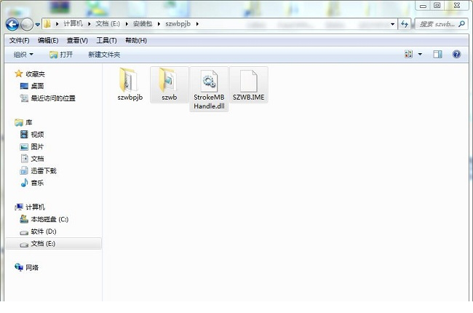Screen dimensions: 473x313
Task: Expand arrow after 安装包 breadcrumb
Action: click(159, 24)
